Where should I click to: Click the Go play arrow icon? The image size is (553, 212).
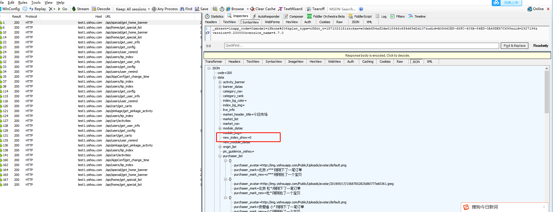click(59, 9)
